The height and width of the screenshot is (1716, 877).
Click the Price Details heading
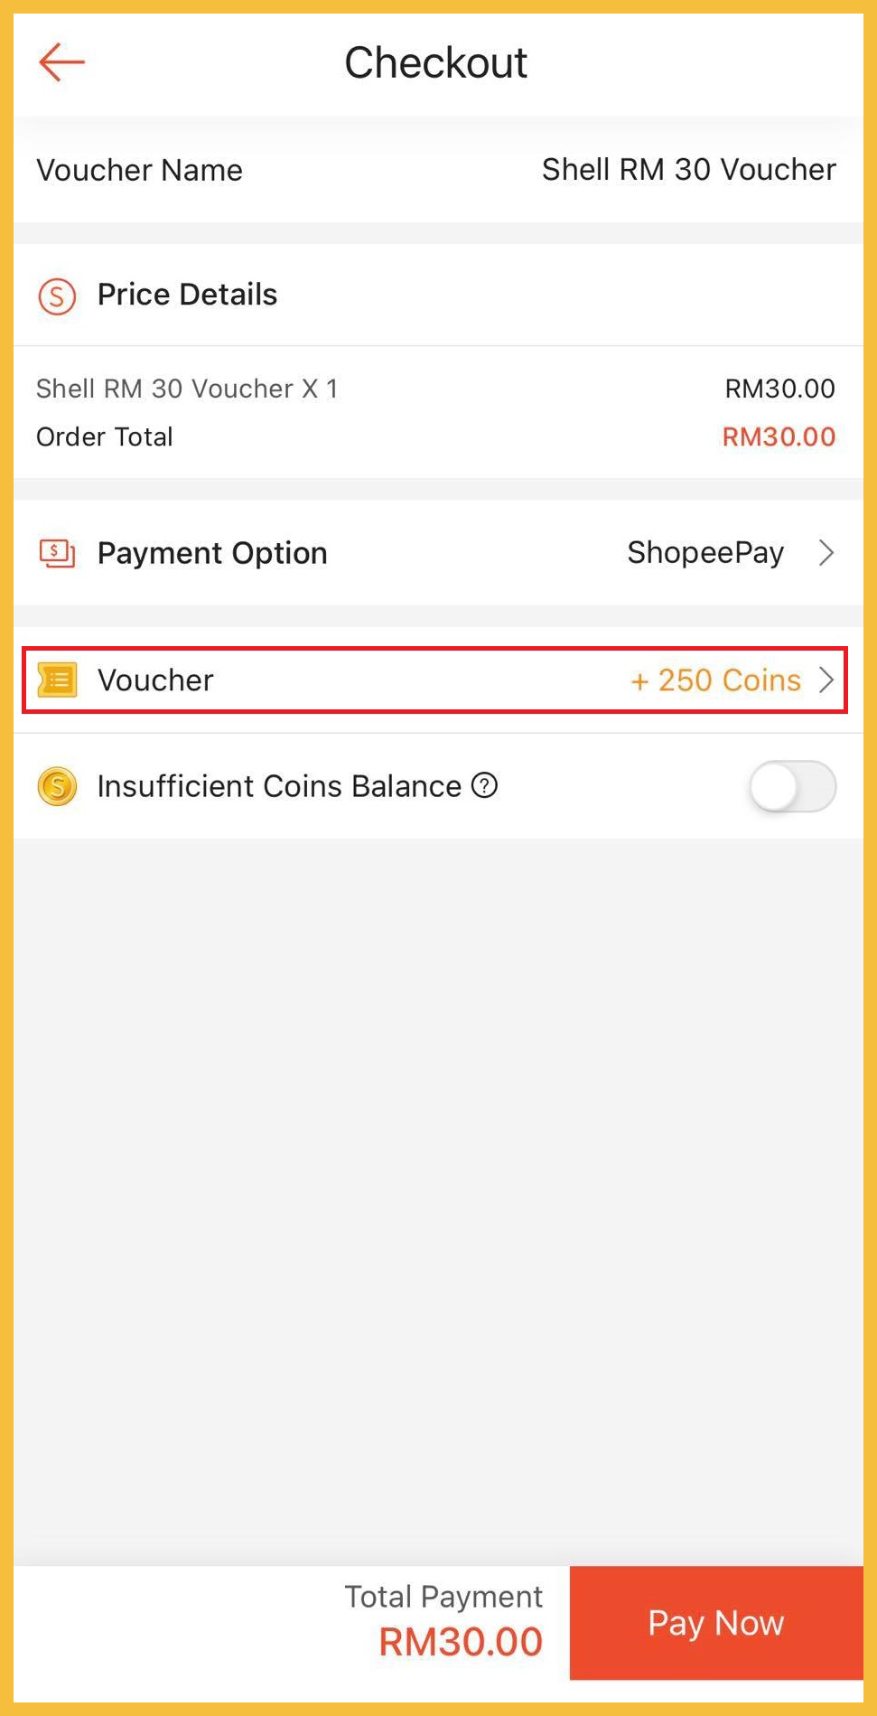[187, 295]
